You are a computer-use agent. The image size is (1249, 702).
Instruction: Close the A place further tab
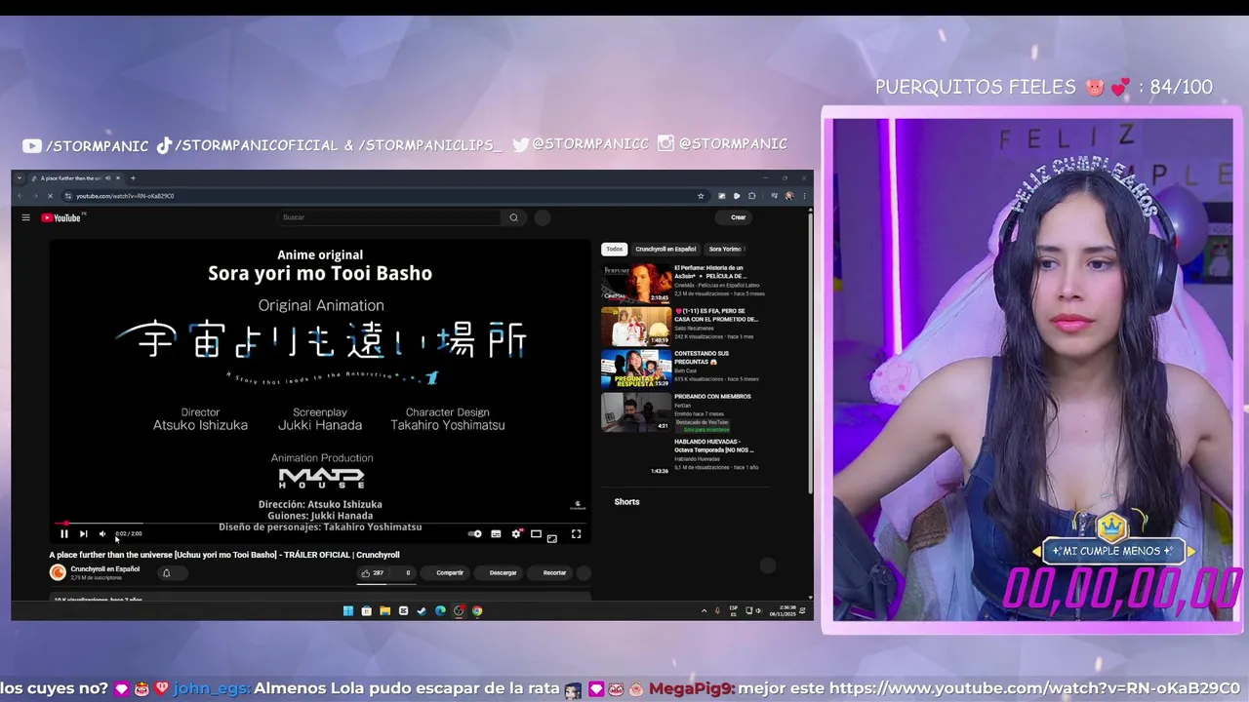click(x=119, y=178)
